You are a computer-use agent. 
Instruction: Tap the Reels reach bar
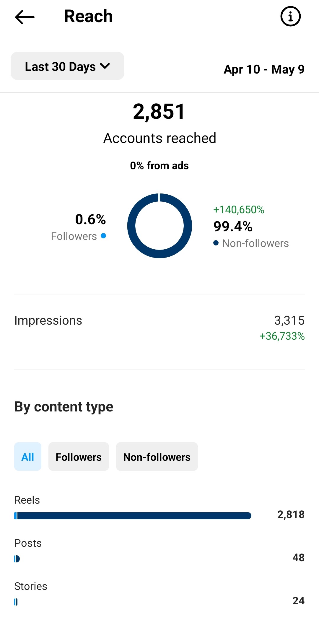pyautogui.click(x=133, y=516)
